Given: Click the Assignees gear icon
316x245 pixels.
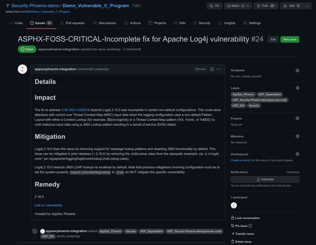Looking at the screenshot, I should (x=297, y=71).
